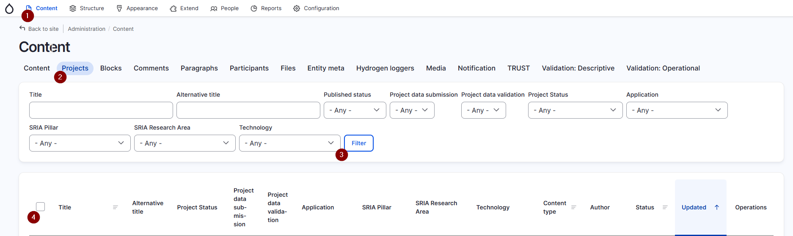793x236 pixels.
Task: Expand the Project Status filter dropdown
Action: point(575,110)
